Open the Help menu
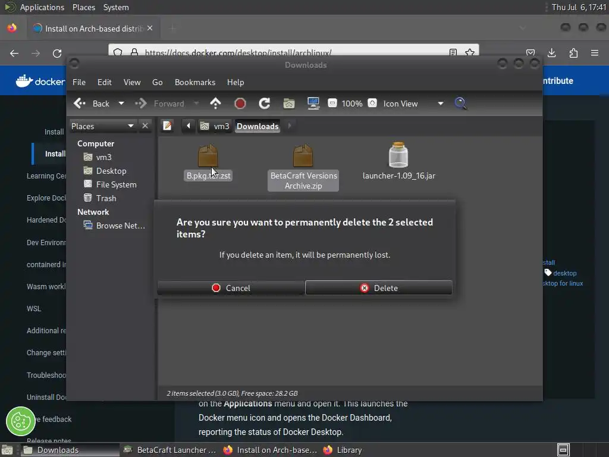Viewport: 609px width, 457px height. point(236,82)
